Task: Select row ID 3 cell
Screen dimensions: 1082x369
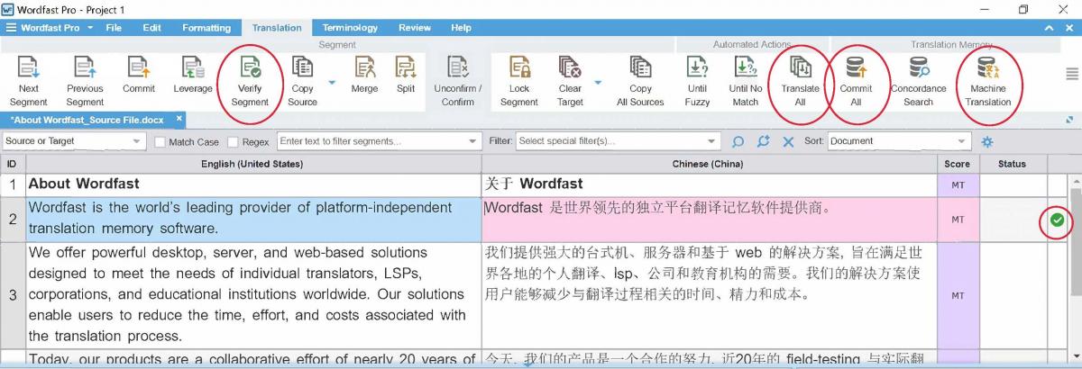Action: click(13, 295)
